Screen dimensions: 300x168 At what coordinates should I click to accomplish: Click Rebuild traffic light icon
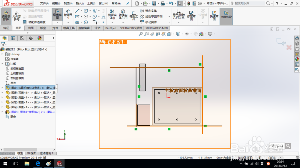click(x=188, y=3)
